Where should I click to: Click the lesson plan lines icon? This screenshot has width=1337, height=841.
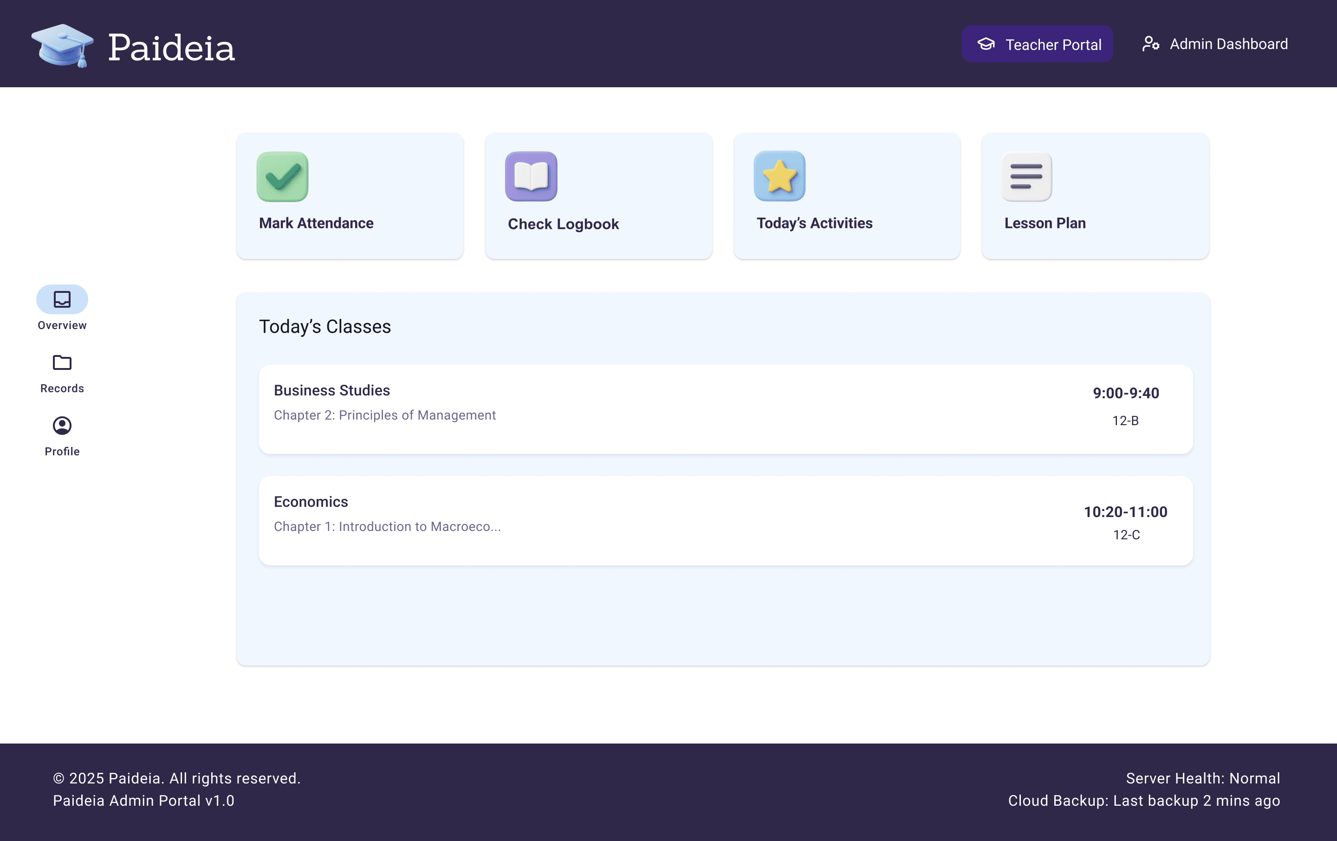click(x=1026, y=176)
